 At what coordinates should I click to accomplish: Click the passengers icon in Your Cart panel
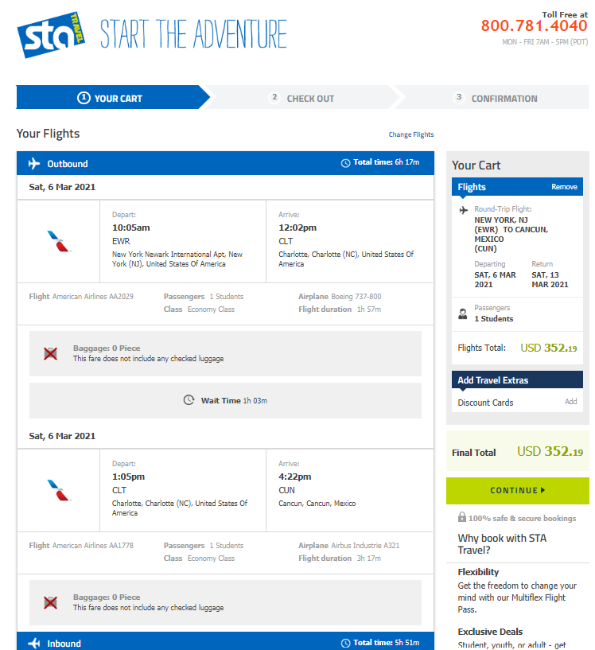462,313
